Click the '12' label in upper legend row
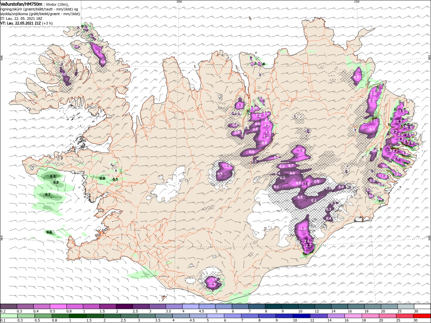 (316, 311)
